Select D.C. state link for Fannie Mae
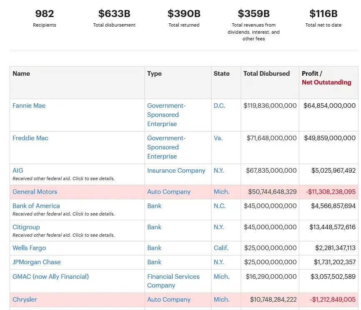 (219, 106)
